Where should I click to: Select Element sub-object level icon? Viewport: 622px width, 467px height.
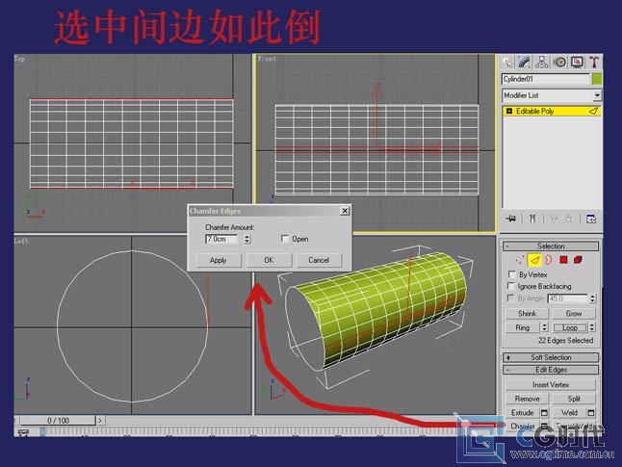(x=578, y=260)
